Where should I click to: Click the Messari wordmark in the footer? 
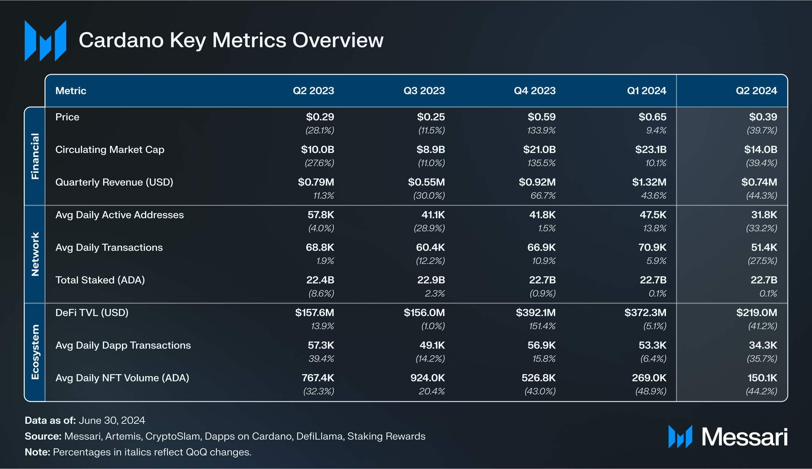click(744, 437)
